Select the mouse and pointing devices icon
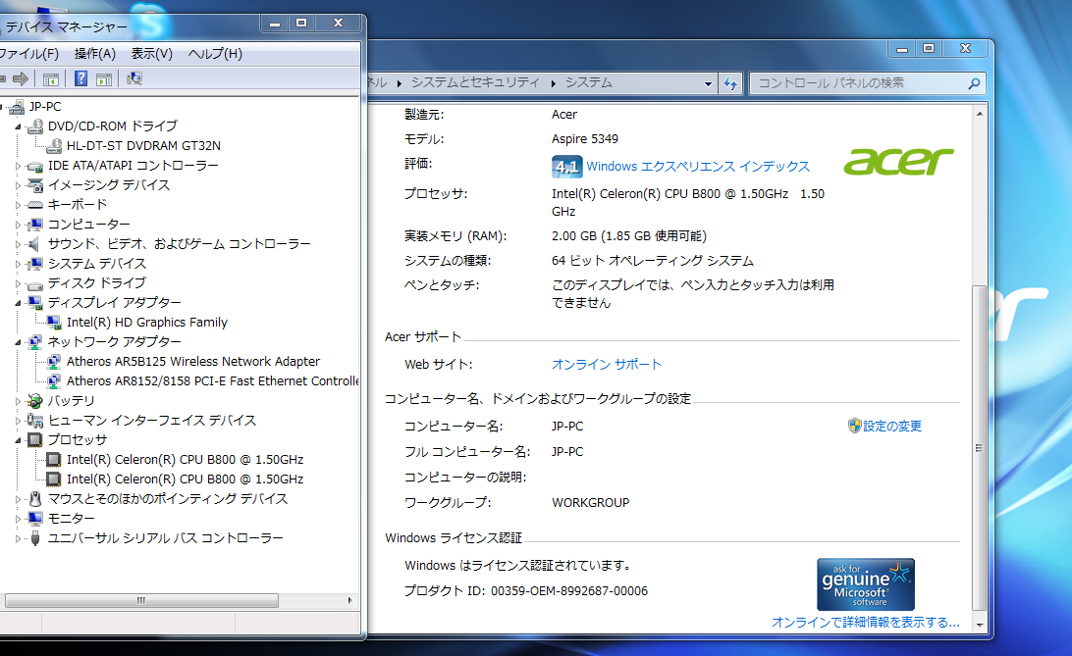Viewport: 1072px width, 656px height. click(35, 500)
